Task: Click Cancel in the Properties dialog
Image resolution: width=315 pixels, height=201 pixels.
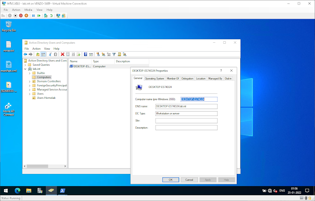Action: (x=189, y=180)
